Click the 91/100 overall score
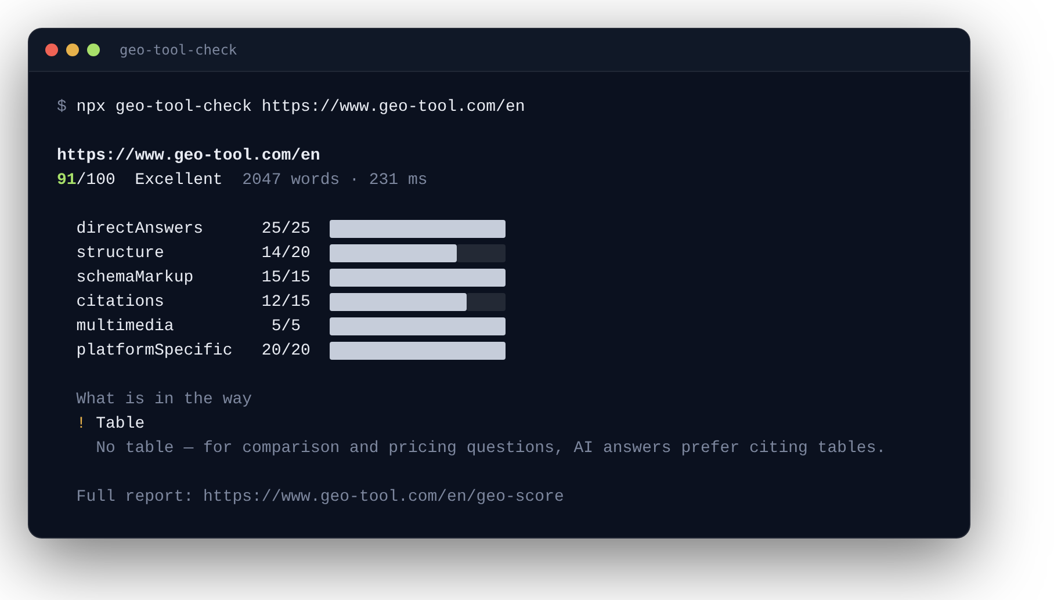The height and width of the screenshot is (600, 1054). pos(86,179)
